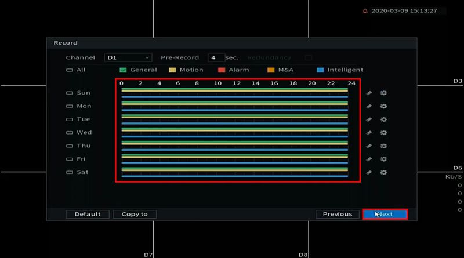
Task: Click the Default button
Action: pos(88,214)
